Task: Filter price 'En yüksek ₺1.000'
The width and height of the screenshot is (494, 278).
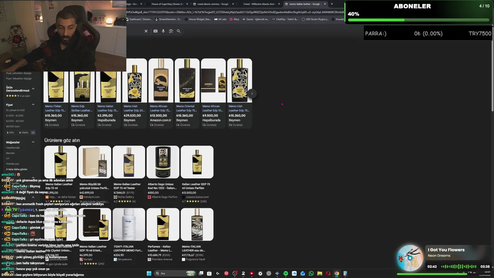Action: [15, 110]
